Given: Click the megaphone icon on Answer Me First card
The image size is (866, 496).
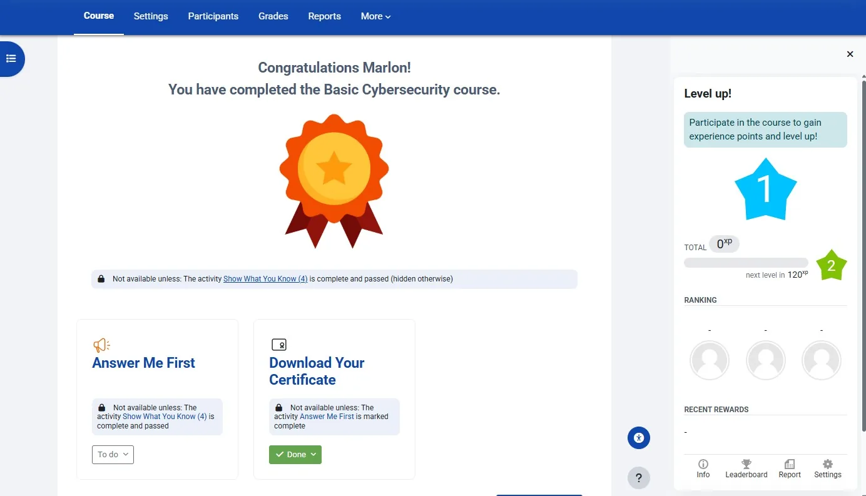Looking at the screenshot, I should click(x=101, y=345).
